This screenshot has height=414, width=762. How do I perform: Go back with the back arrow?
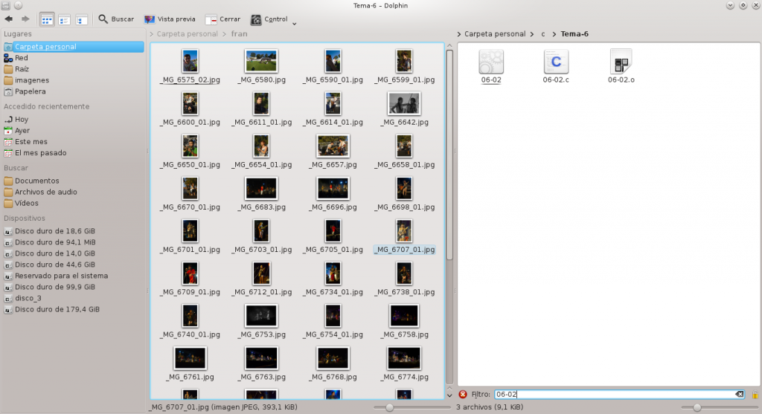(x=9, y=19)
